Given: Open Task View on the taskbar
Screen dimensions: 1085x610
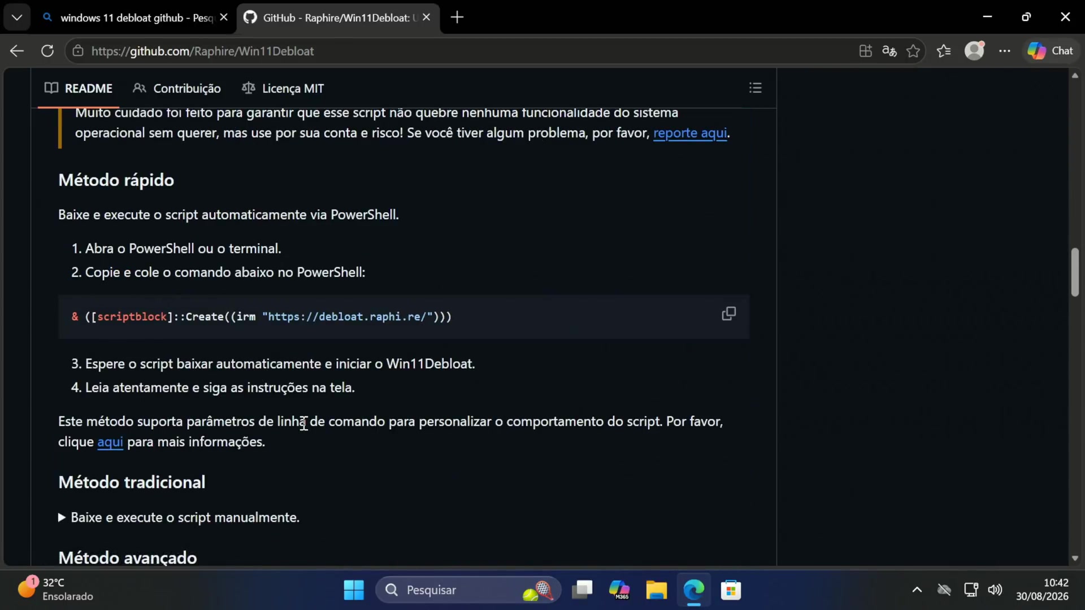Looking at the screenshot, I should pos(582,590).
